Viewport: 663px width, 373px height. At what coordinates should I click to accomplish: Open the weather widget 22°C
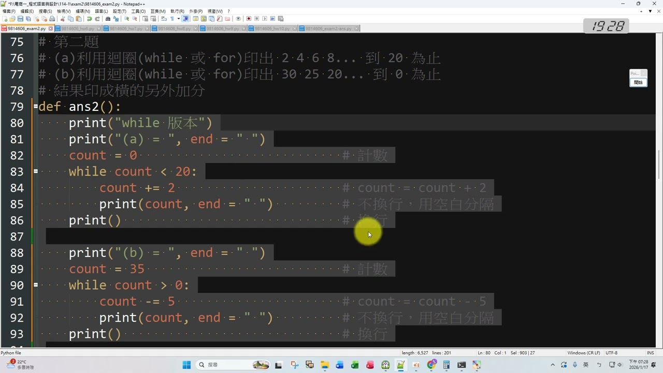[20, 365]
